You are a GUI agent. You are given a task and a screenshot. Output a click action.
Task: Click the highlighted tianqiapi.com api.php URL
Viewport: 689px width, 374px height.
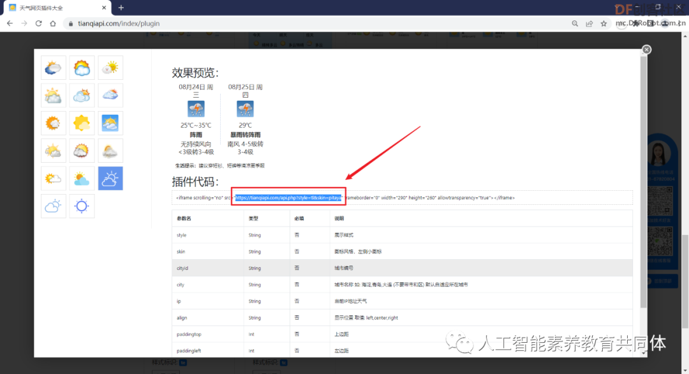click(x=288, y=198)
